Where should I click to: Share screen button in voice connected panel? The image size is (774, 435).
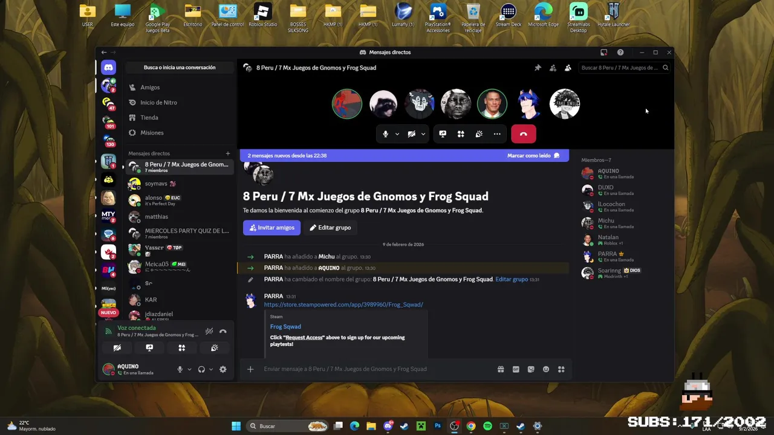149,348
